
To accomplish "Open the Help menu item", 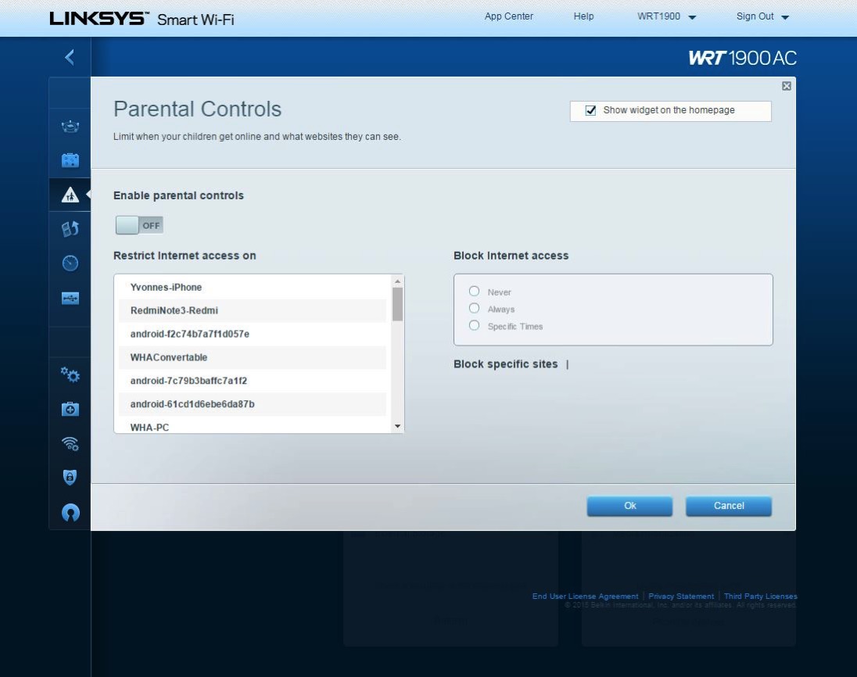I will [583, 16].
